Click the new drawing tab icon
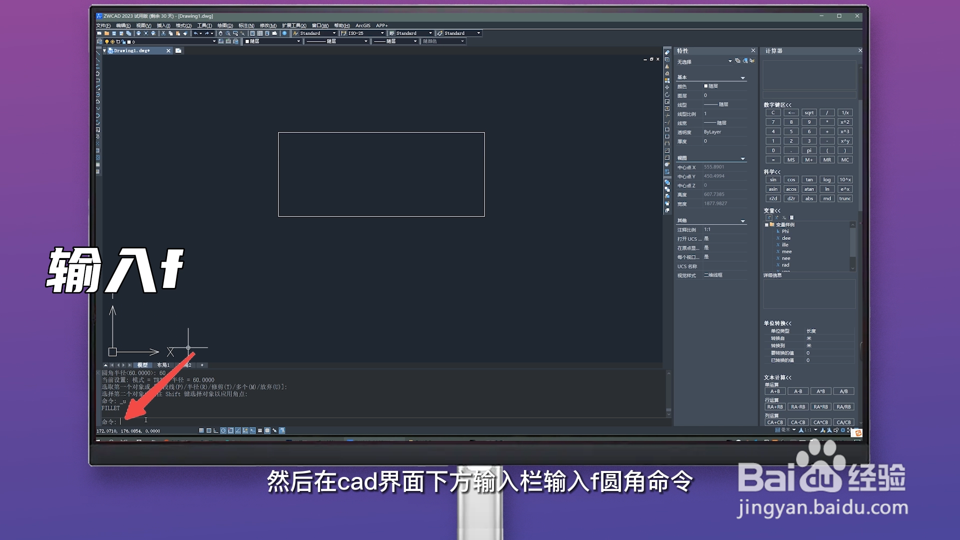 pos(178,50)
